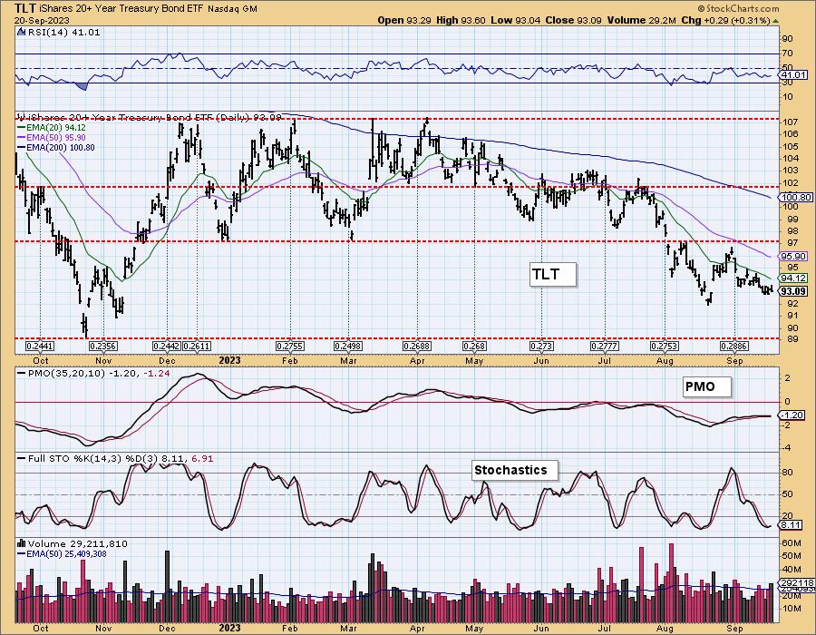Click the 0.2777 value label near July
This screenshot has height=635, width=816.
pyautogui.click(x=605, y=347)
